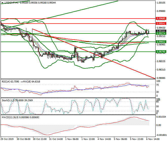Select the Stochastic scale value 50
167x142 pixels.
[157, 106]
